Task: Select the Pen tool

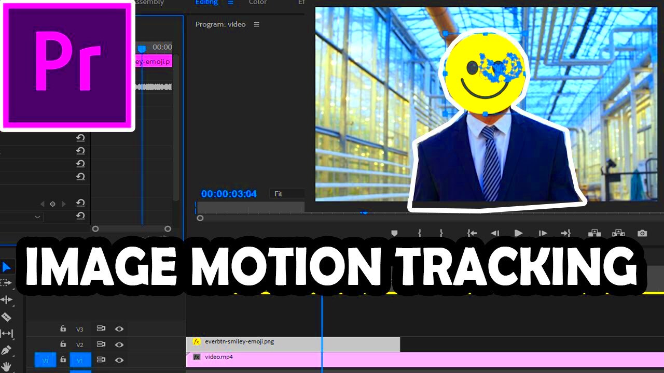Action: pos(6,350)
